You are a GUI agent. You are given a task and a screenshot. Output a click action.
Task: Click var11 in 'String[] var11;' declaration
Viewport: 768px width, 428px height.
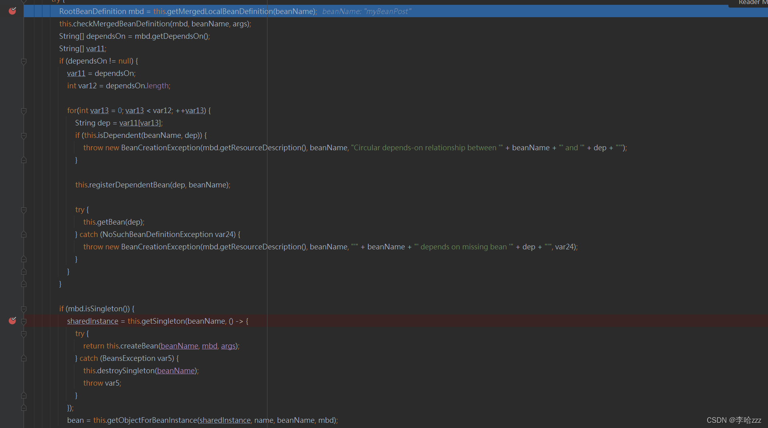pyautogui.click(x=95, y=48)
